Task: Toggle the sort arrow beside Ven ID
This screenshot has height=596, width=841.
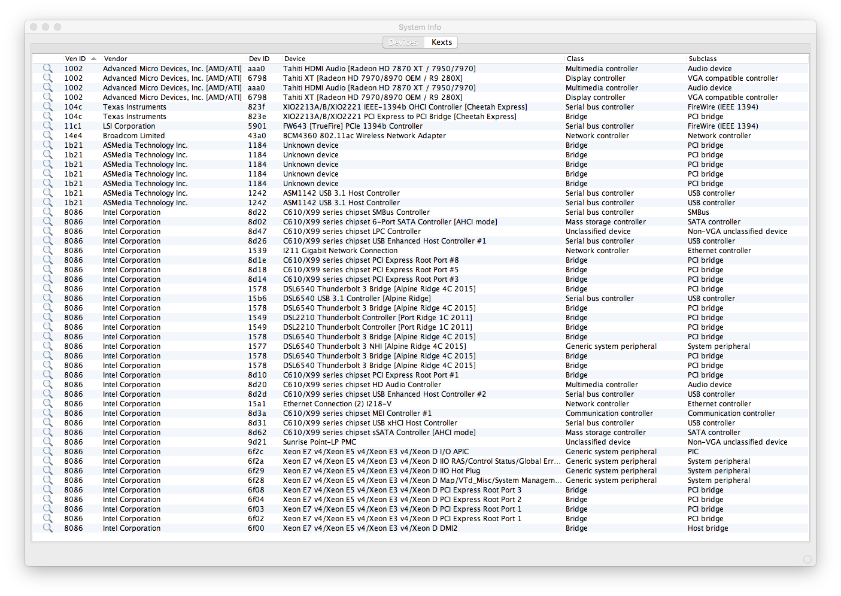Action: (x=93, y=59)
